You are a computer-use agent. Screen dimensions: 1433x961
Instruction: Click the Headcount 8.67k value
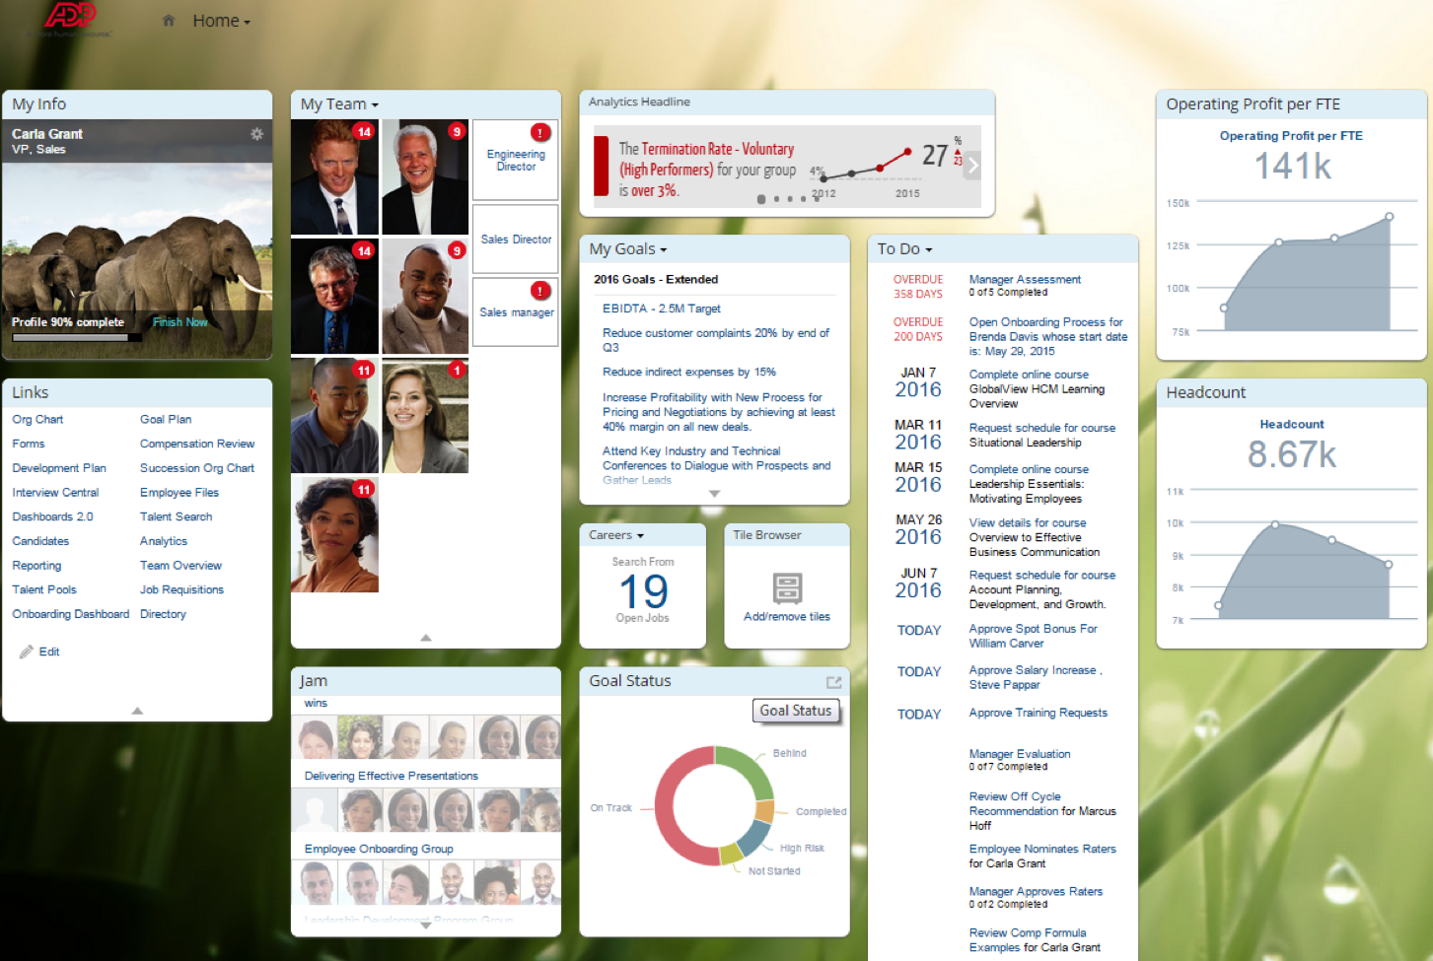click(x=1292, y=454)
